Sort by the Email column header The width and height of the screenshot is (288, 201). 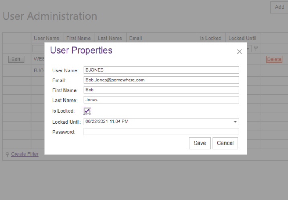136,38
